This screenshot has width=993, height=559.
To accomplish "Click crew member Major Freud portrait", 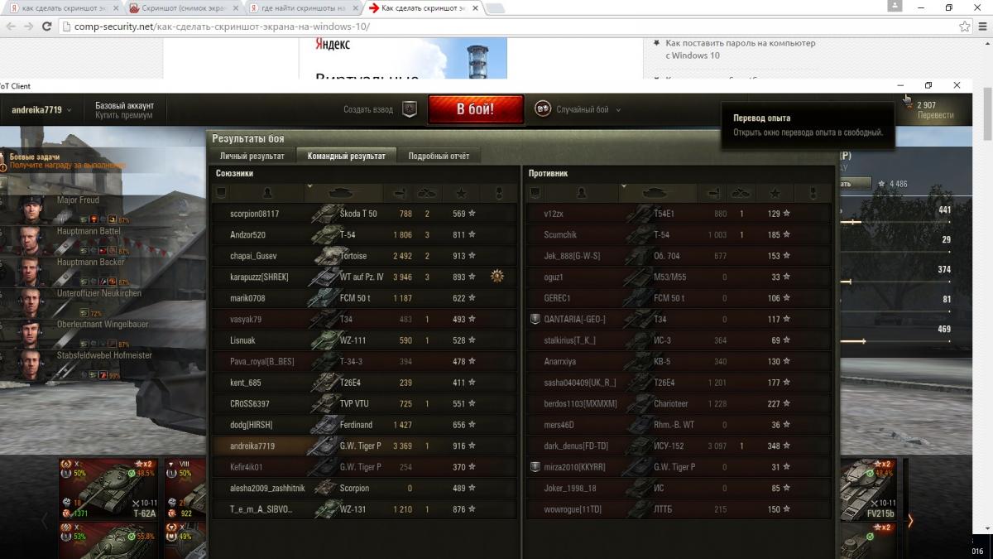I will (x=31, y=210).
